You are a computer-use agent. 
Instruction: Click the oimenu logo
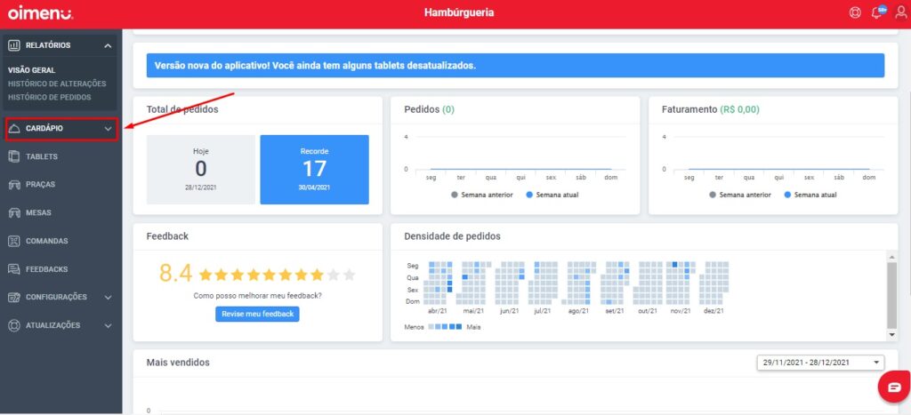tap(40, 12)
